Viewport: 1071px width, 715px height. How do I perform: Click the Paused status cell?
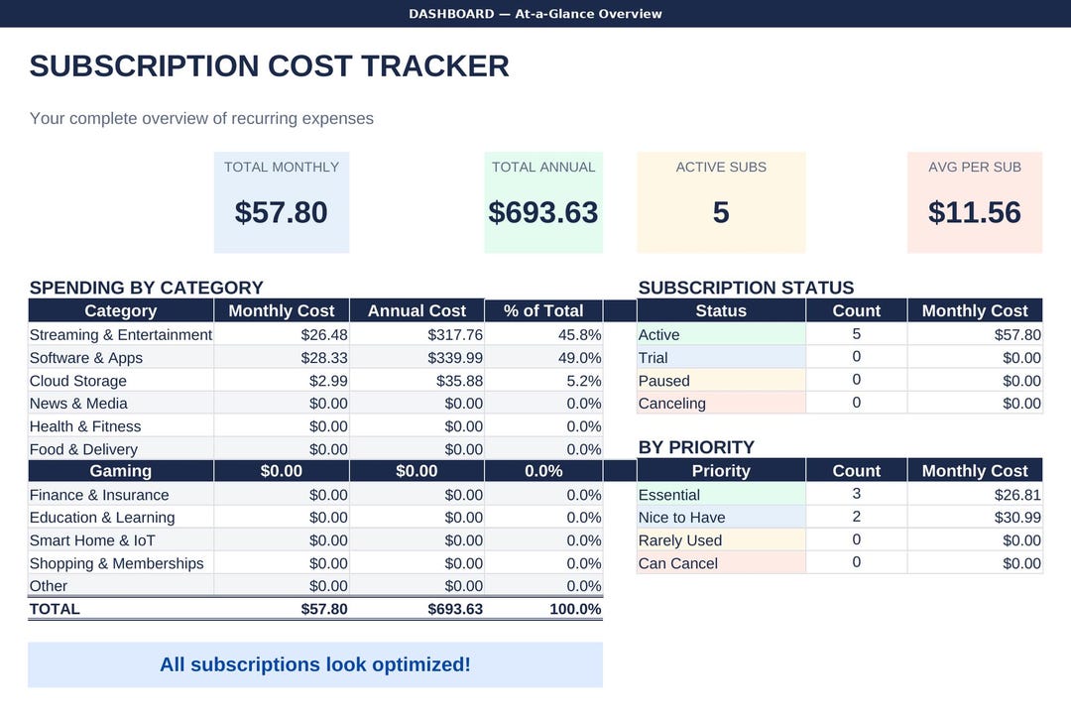point(721,381)
